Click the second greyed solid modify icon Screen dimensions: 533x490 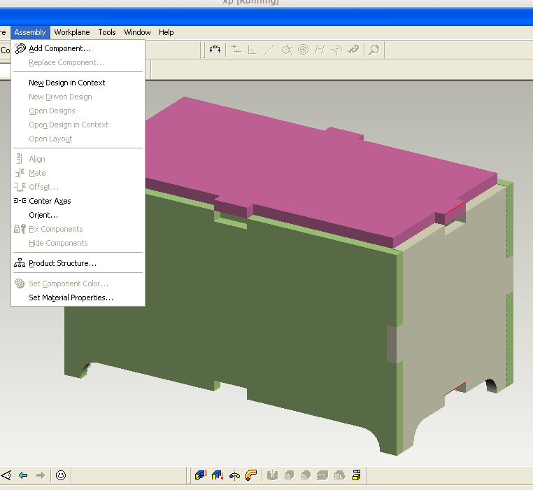[x=306, y=475]
